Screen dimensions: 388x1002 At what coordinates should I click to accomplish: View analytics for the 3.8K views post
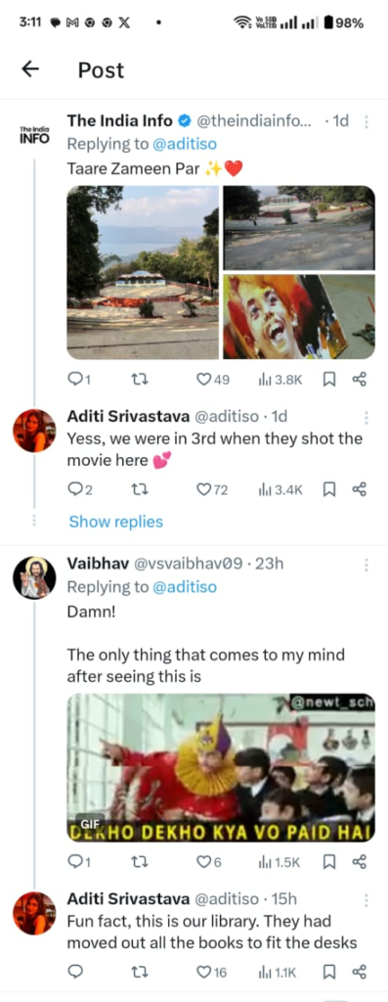pos(280,380)
